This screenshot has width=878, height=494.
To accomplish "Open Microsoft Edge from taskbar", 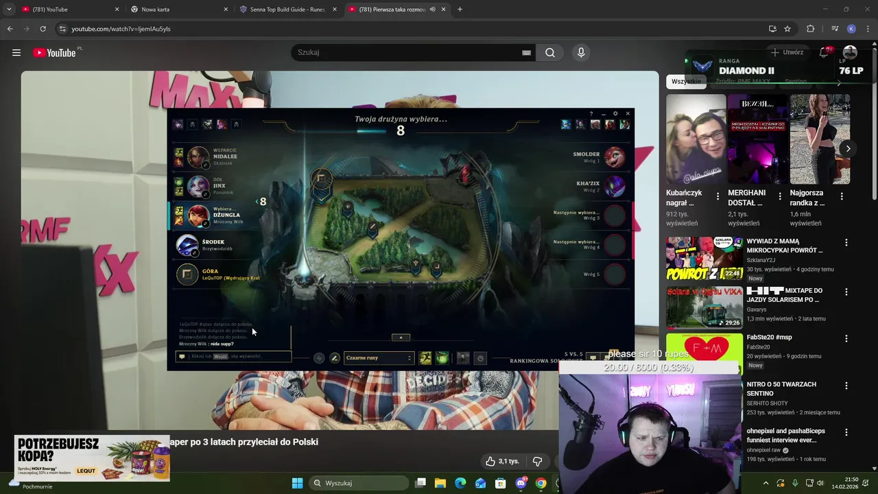I will tap(460, 483).
